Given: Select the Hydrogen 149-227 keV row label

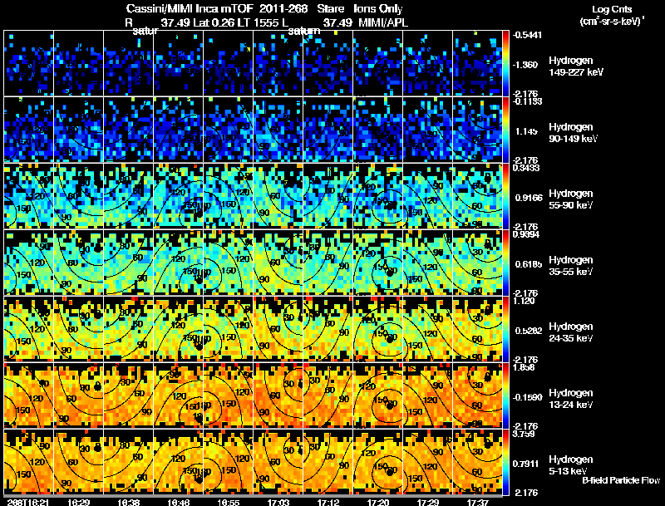Looking at the screenshot, I should [x=575, y=66].
